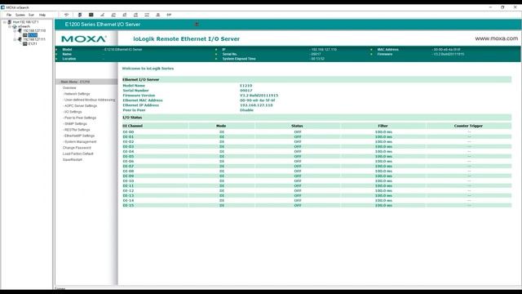
Task: Open AOPC Server Settings
Action: tap(81, 106)
